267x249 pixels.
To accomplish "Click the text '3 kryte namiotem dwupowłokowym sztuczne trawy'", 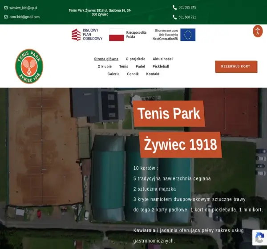I will pos(190,199).
